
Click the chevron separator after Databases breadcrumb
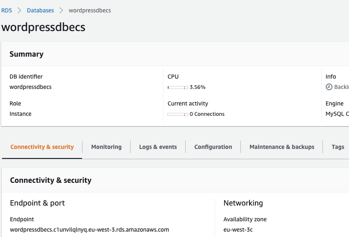pyautogui.click(x=61, y=10)
